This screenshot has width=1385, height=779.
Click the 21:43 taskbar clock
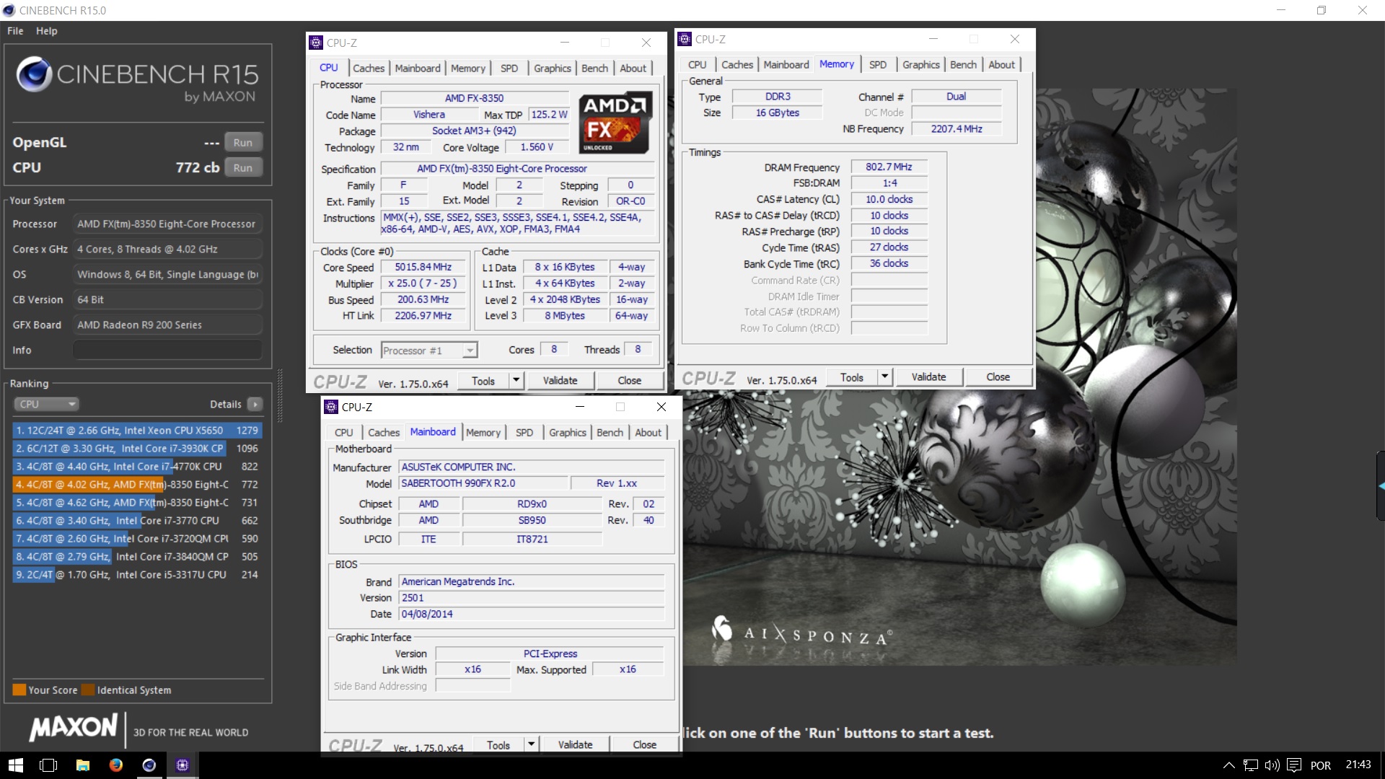(1358, 765)
